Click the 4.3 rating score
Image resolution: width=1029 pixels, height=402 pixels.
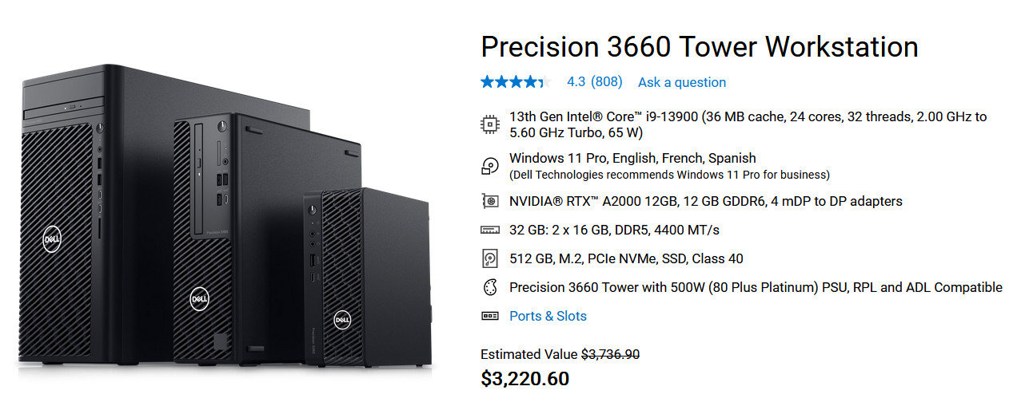tap(576, 82)
